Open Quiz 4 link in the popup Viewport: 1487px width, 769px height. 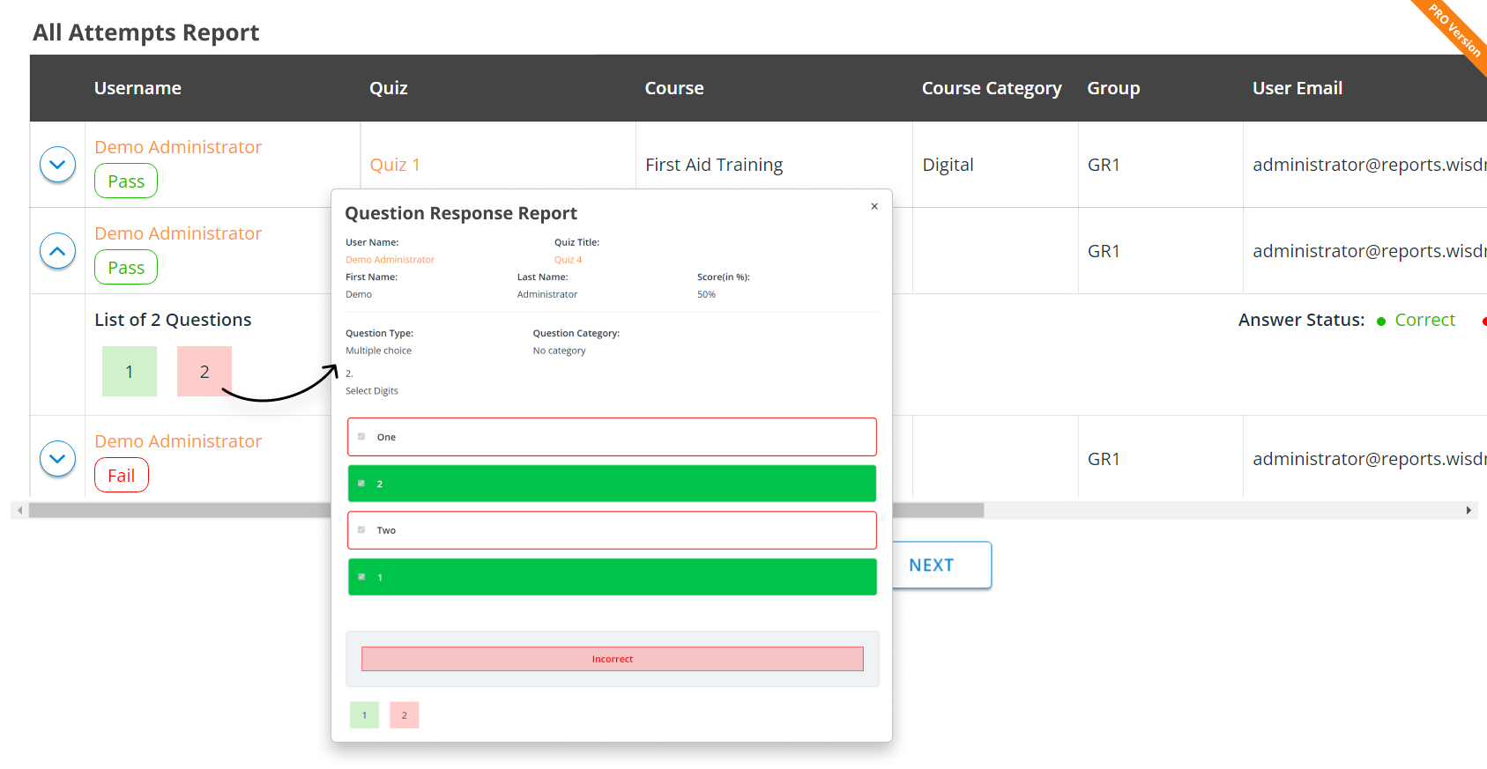pyautogui.click(x=568, y=260)
